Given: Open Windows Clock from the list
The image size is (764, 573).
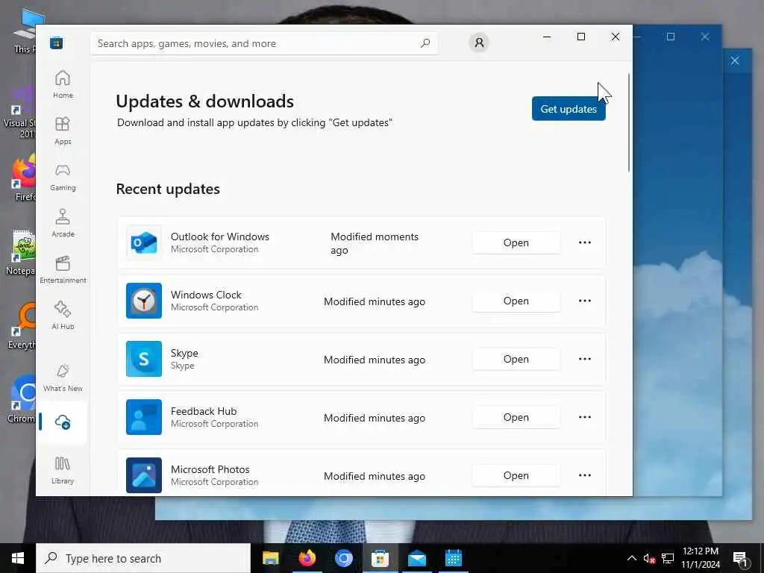Looking at the screenshot, I should click(516, 301).
